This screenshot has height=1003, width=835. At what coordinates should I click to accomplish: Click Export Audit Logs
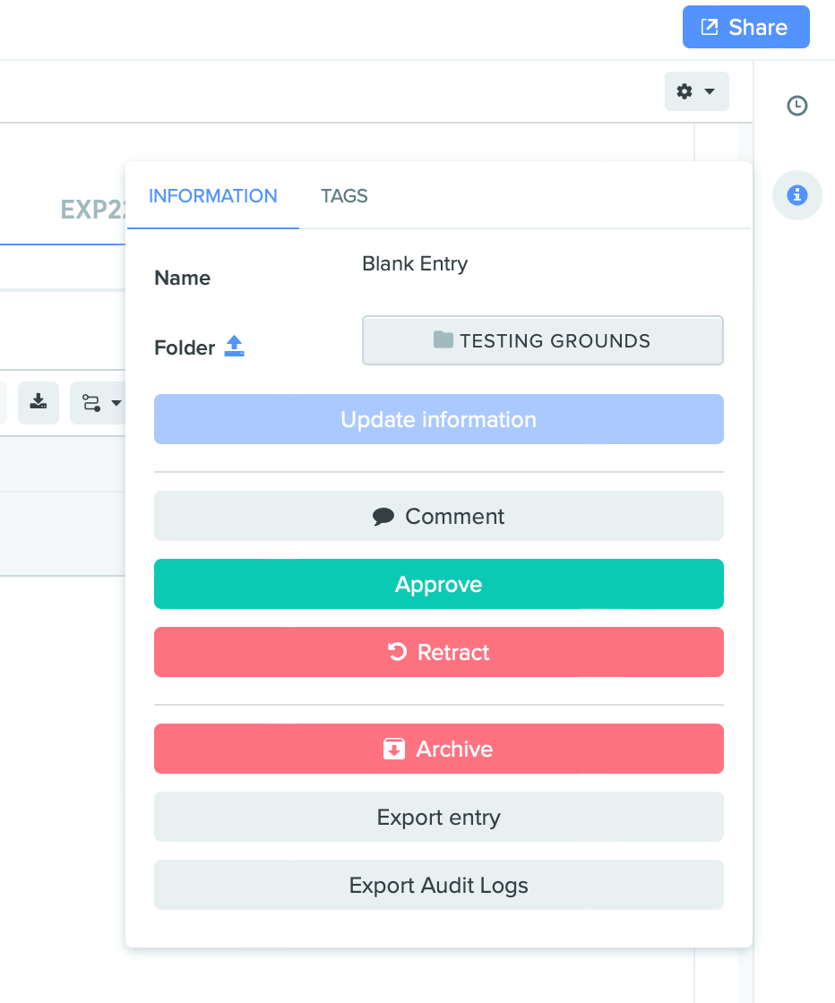(x=438, y=885)
